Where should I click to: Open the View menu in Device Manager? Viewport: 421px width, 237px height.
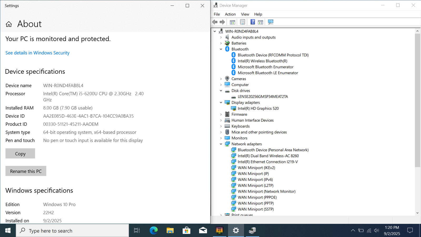(245, 14)
